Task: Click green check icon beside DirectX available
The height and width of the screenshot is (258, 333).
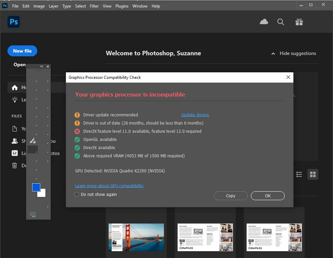Action: click(x=77, y=148)
